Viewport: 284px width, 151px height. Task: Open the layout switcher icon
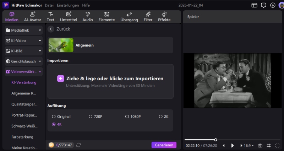click(254, 5)
